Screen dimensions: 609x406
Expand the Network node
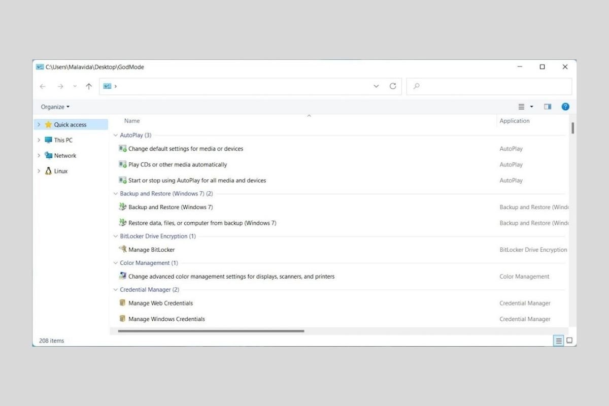point(39,156)
